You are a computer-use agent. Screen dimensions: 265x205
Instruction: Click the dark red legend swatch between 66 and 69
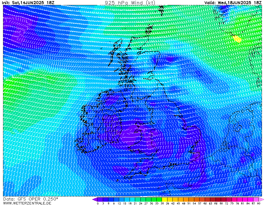[218, 199]
